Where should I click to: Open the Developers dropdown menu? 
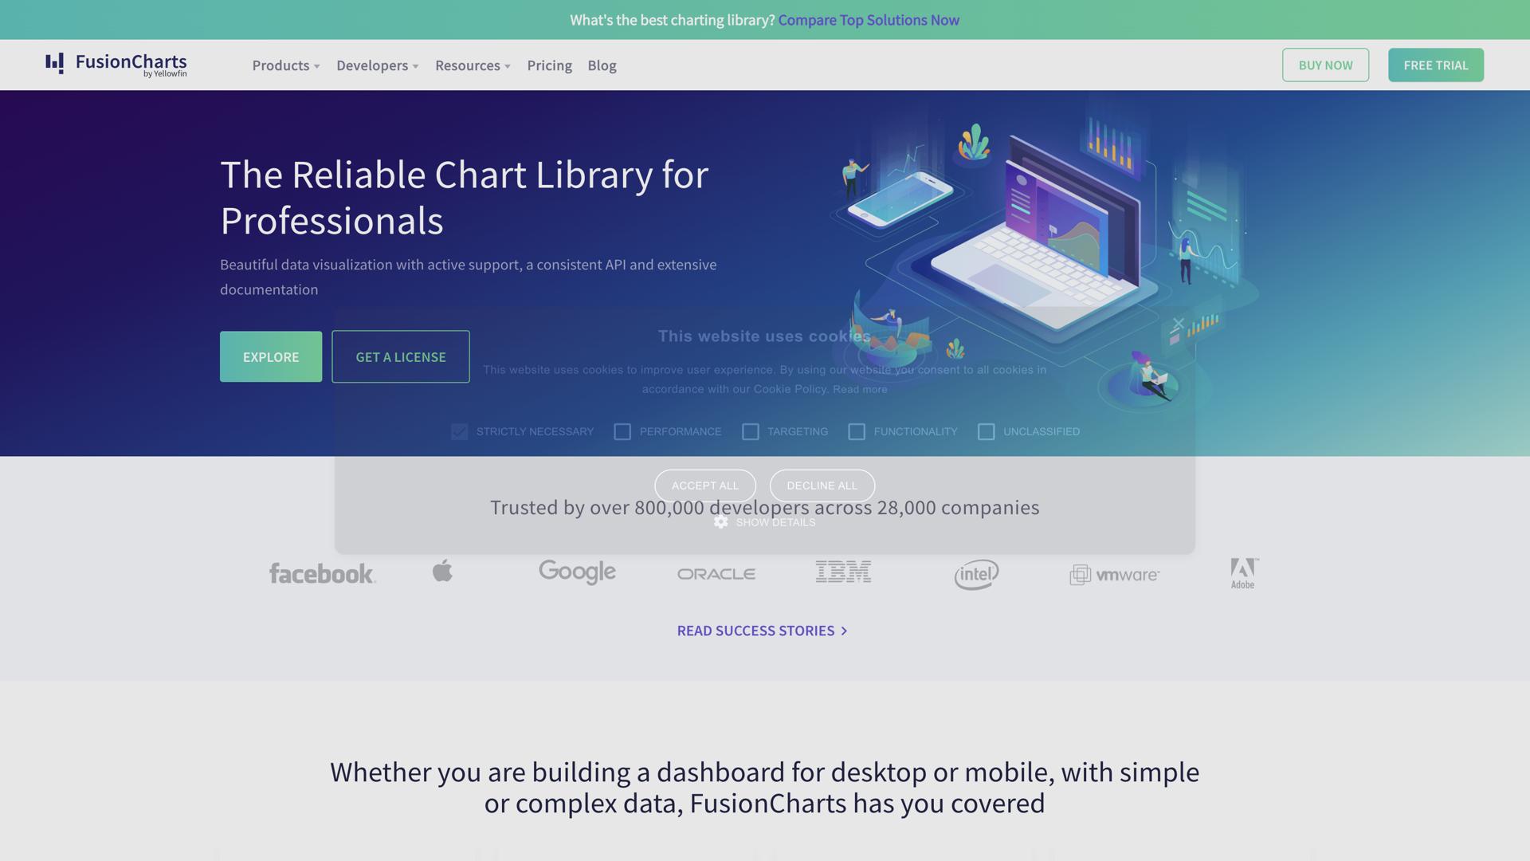point(377,65)
